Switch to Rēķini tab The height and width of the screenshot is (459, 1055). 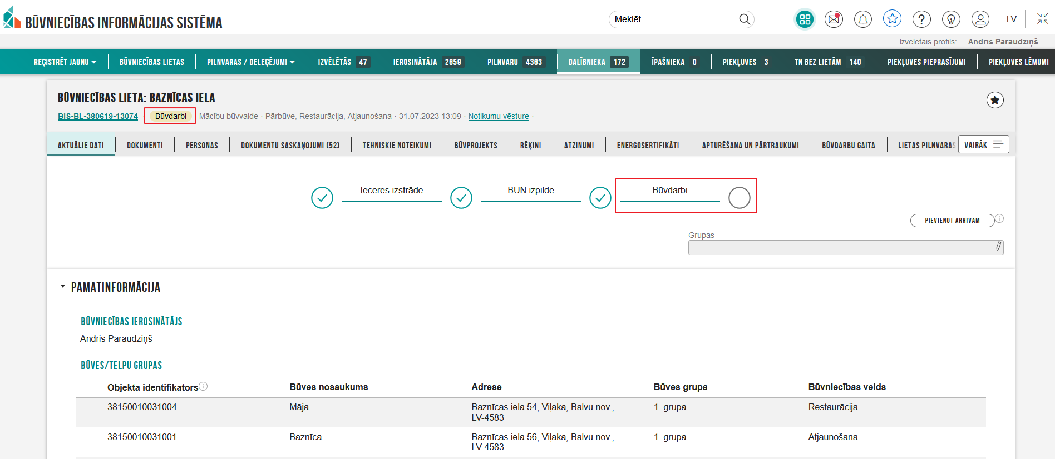point(530,145)
